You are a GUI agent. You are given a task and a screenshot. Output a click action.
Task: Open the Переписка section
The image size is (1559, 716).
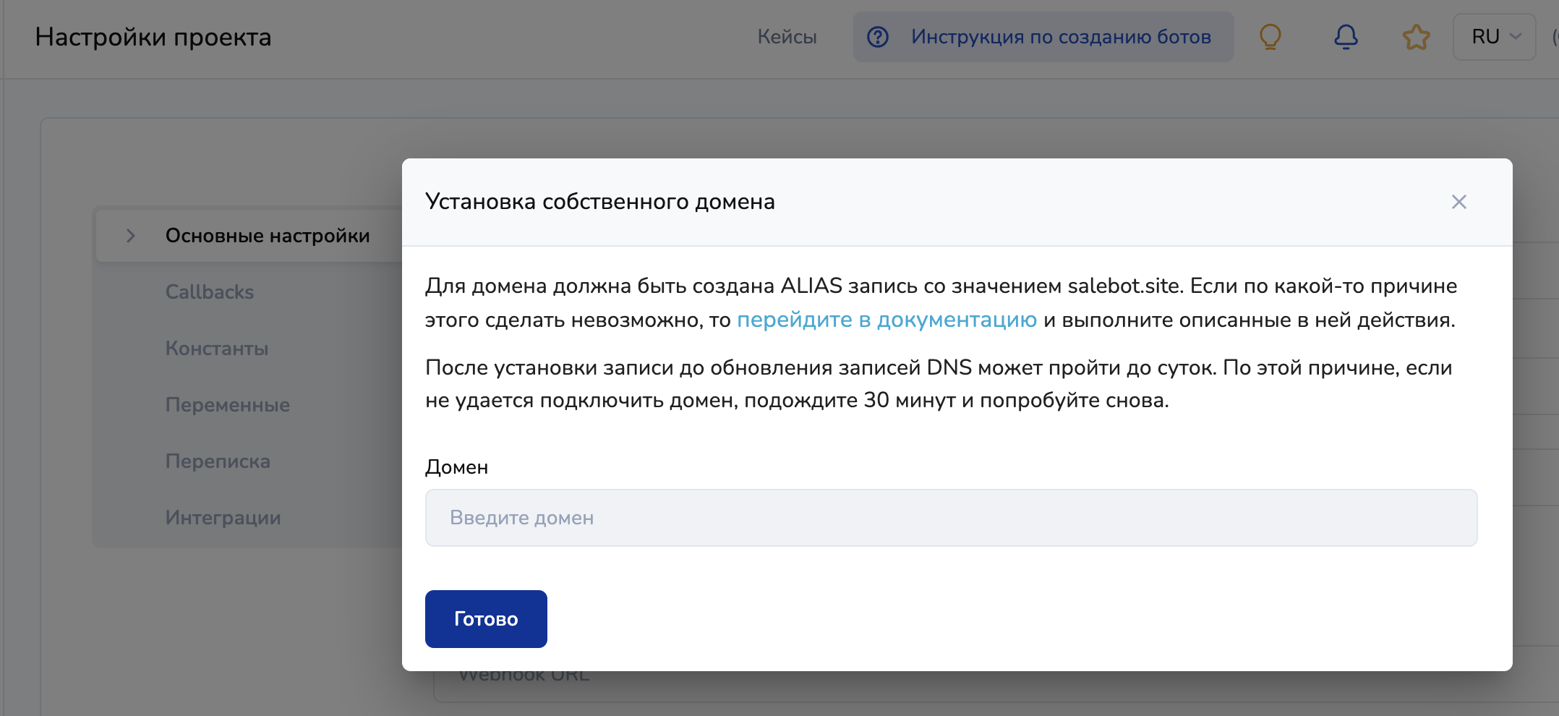[218, 461]
